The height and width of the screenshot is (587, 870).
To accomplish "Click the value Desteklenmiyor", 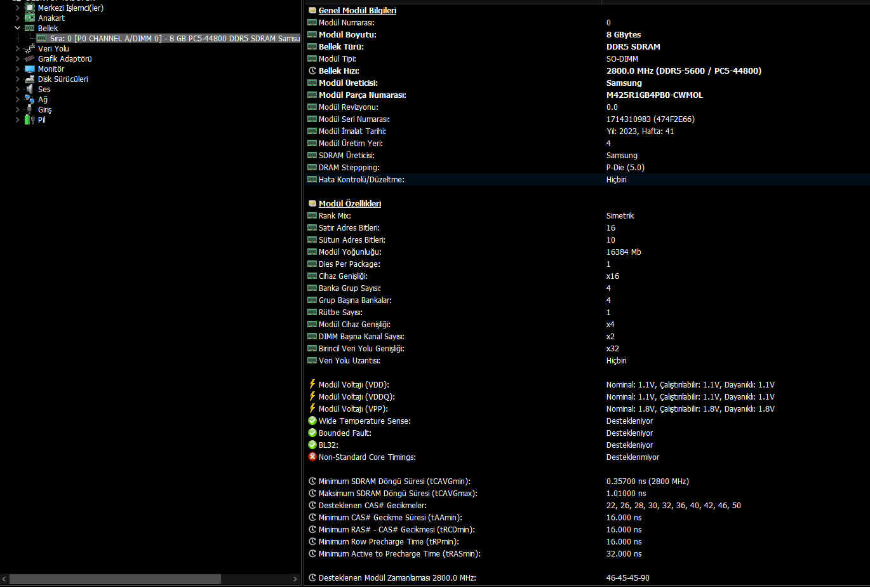I will coord(633,457).
